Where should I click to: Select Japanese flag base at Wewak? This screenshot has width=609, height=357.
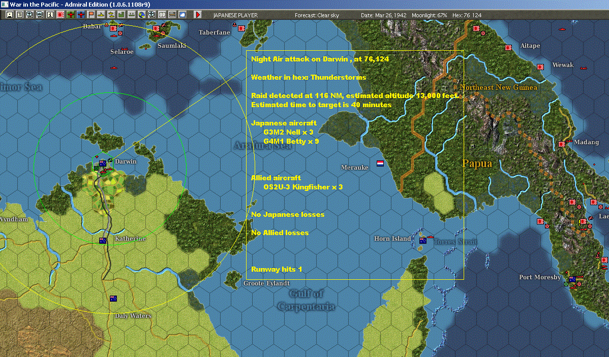pyautogui.click(x=540, y=67)
